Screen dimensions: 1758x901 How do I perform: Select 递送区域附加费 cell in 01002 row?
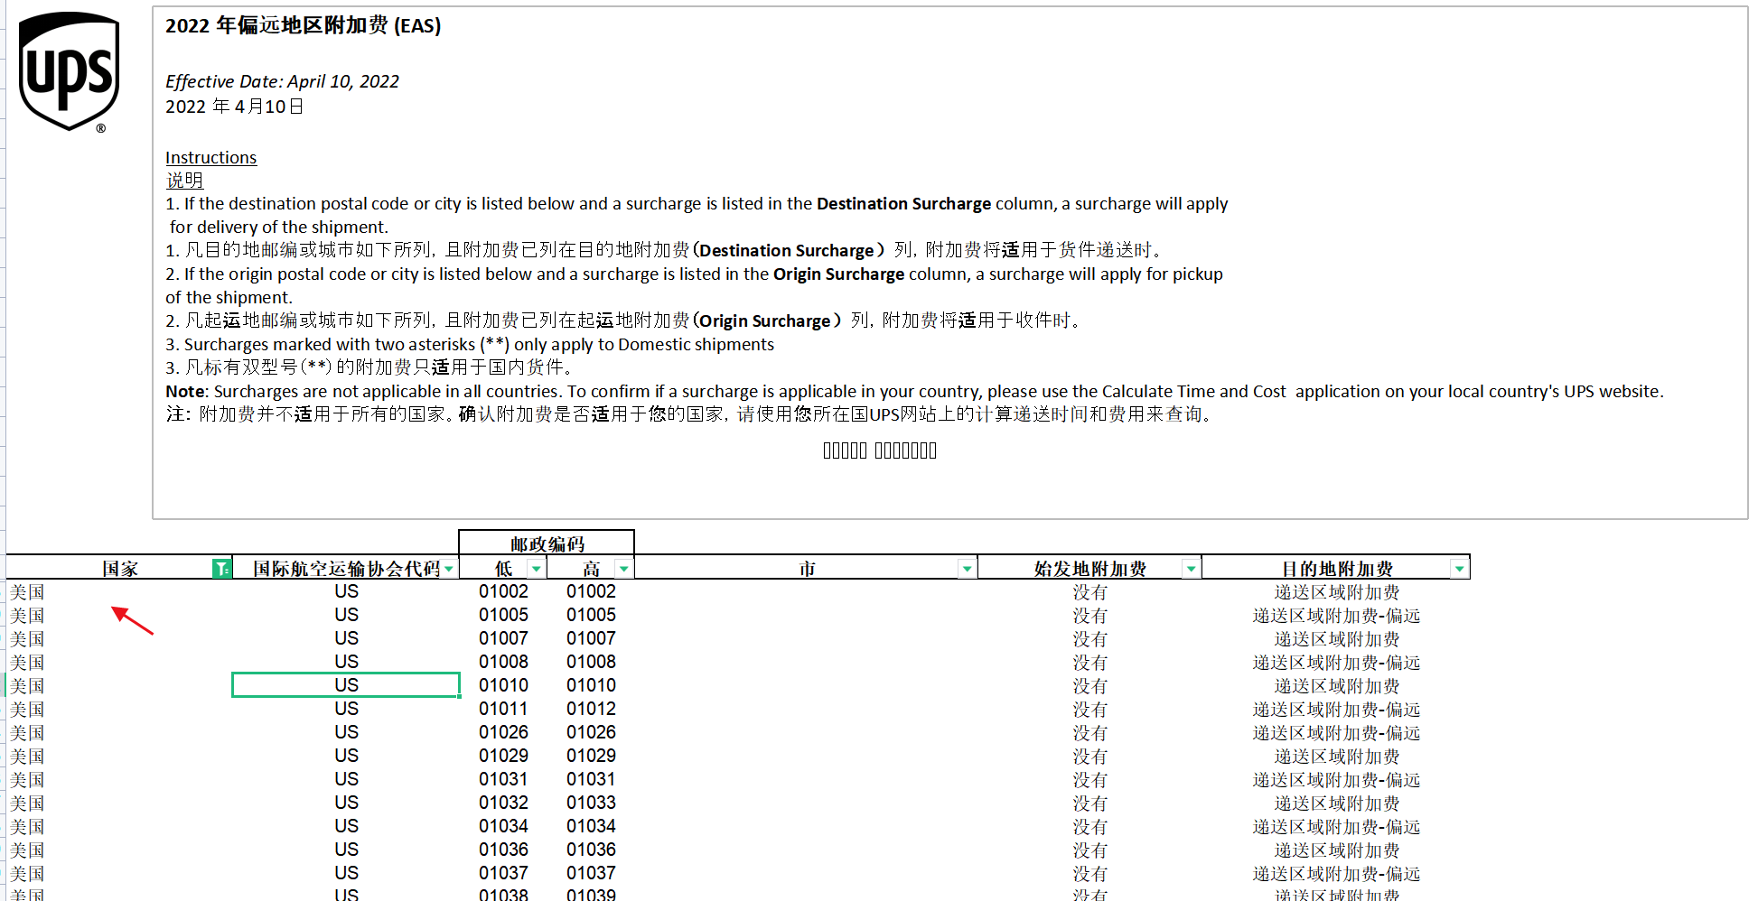1336,592
